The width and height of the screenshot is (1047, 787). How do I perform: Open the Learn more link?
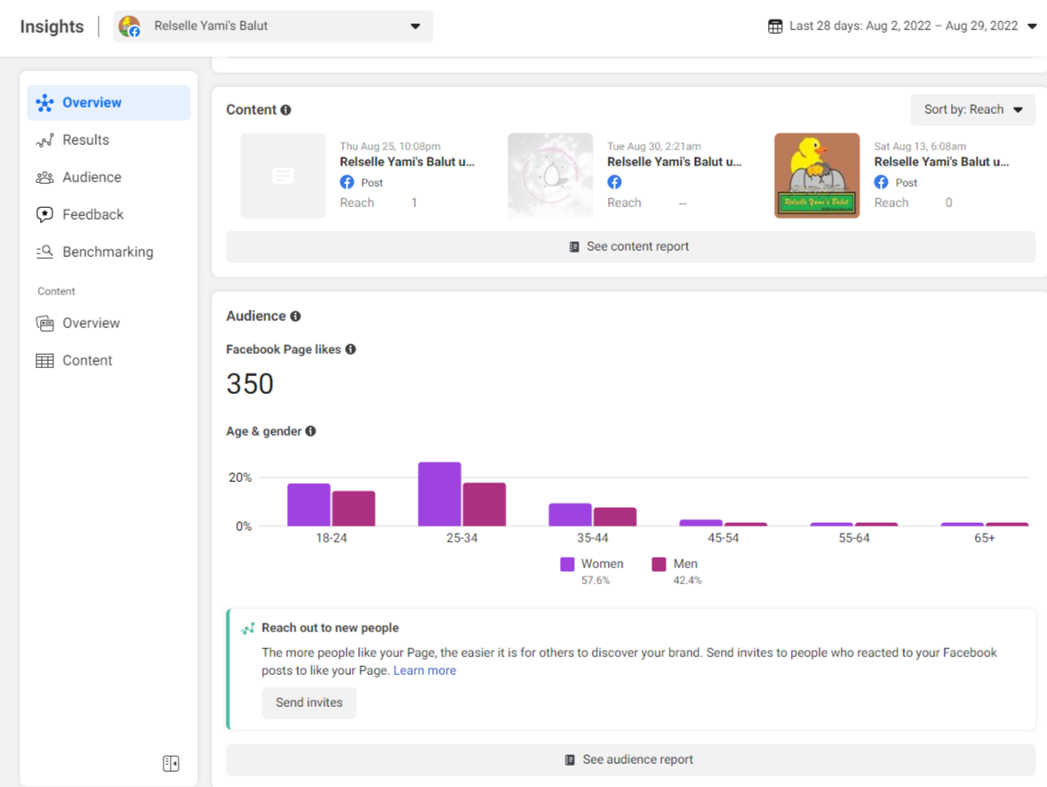pyautogui.click(x=425, y=671)
